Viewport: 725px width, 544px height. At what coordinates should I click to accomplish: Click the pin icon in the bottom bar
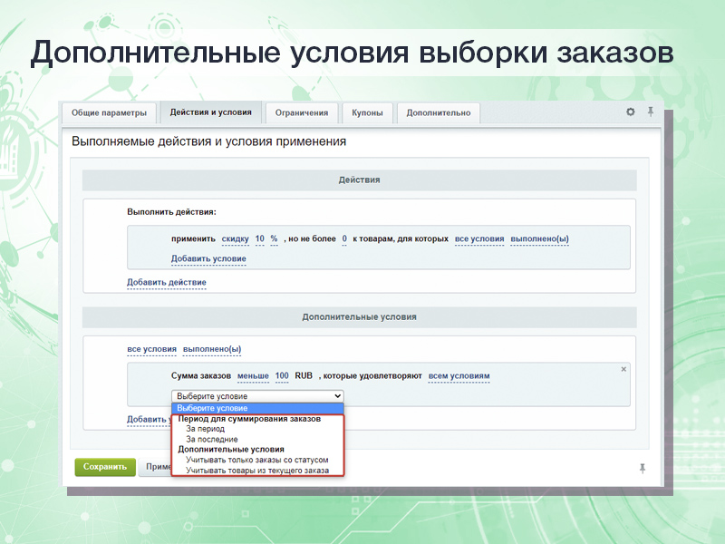(643, 468)
